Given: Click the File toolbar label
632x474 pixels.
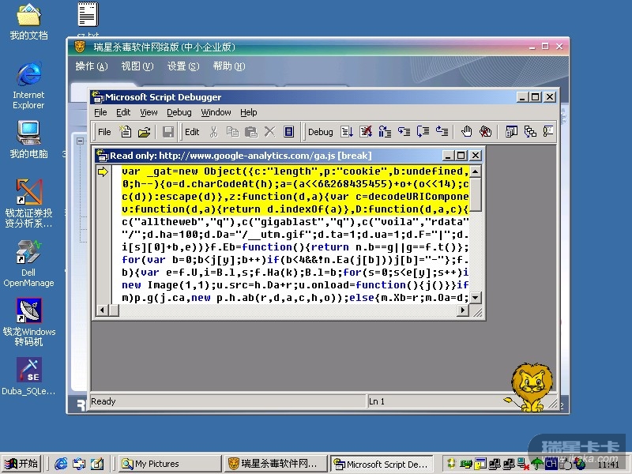Looking at the screenshot, I should pos(104,132).
